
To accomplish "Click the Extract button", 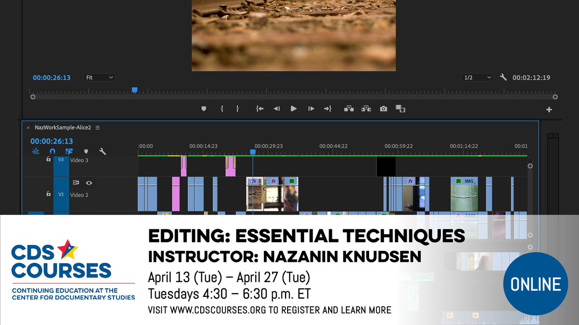I will (366, 109).
